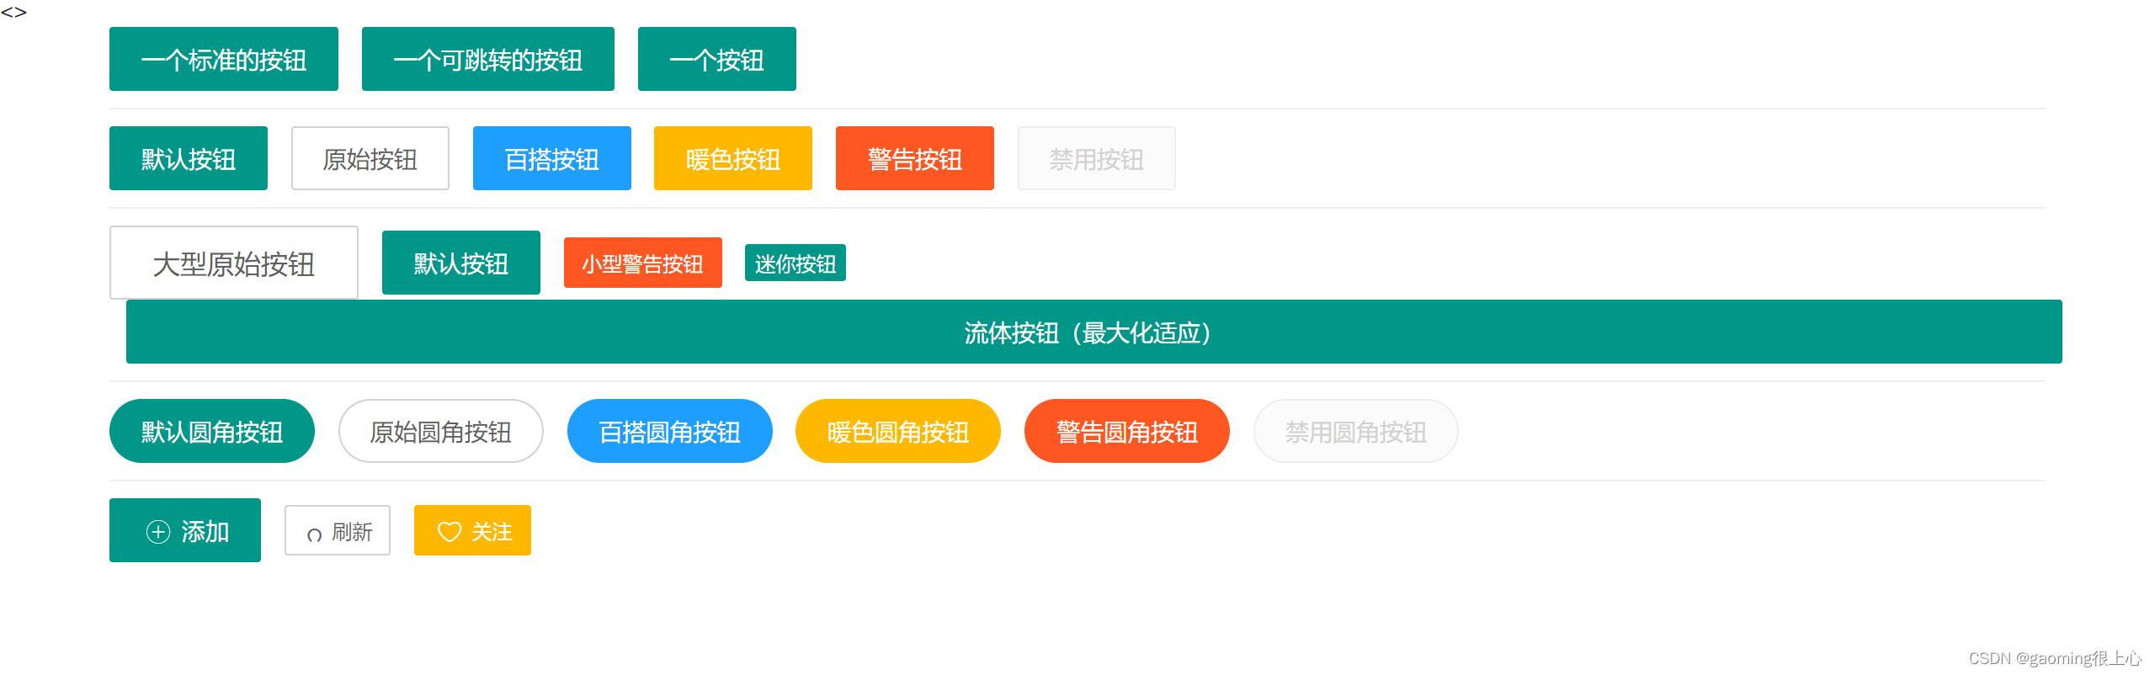Click the blue 百搭按钮 button
The width and height of the screenshot is (2155, 675).
551,158
